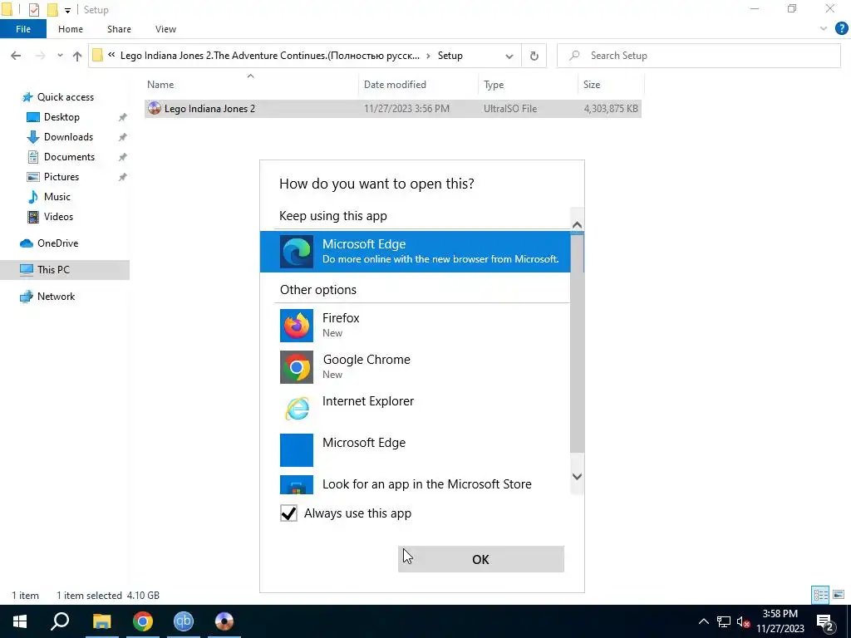
Task: Sort files by Type column
Action: point(528,85)
